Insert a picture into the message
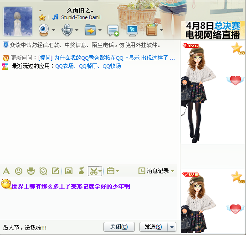Viewport: 246px width, 235px height. [69, 171]
